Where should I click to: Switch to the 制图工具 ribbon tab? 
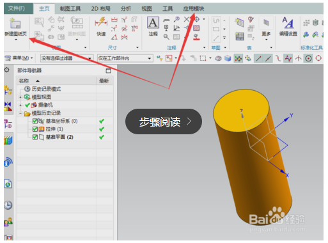(70, 9)
